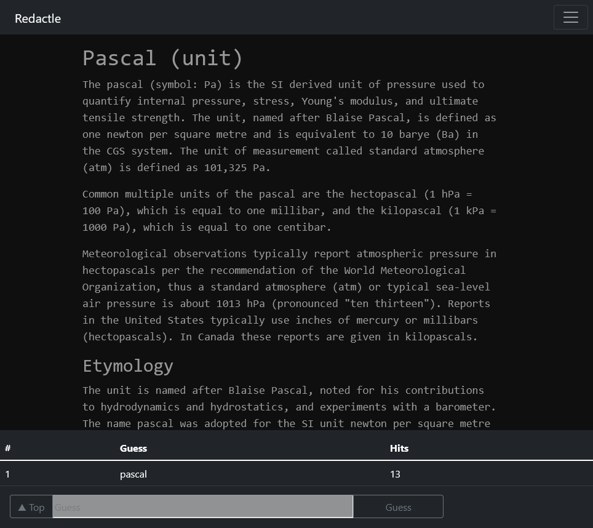Click the '#' column header
The width and height of the screenshot is (593, 528).
[8, 448]
